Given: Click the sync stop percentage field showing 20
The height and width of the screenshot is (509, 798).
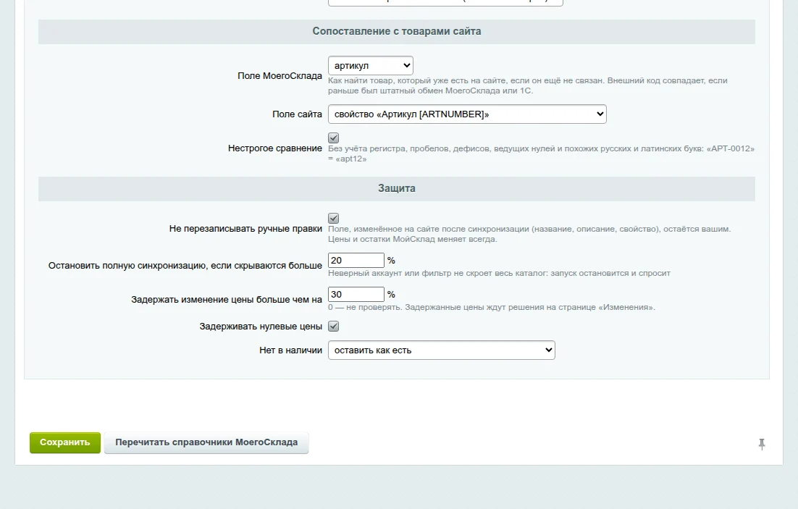Looking at the screenshot, I should click(x=356, y=260).
